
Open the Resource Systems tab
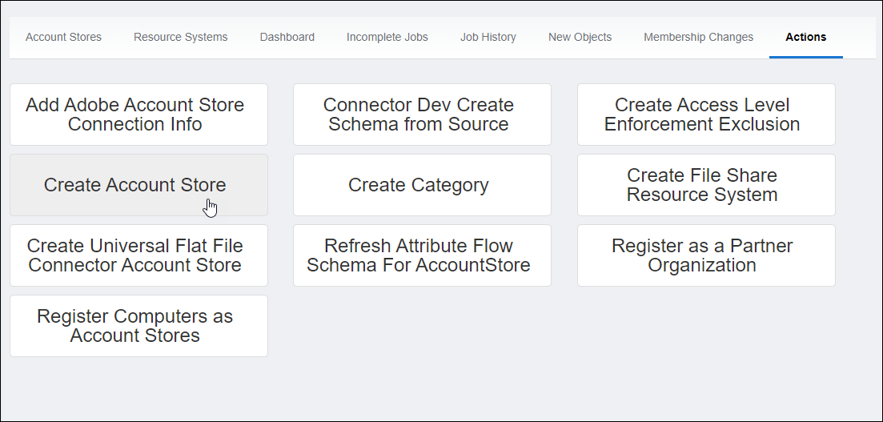tap(180, 37)
